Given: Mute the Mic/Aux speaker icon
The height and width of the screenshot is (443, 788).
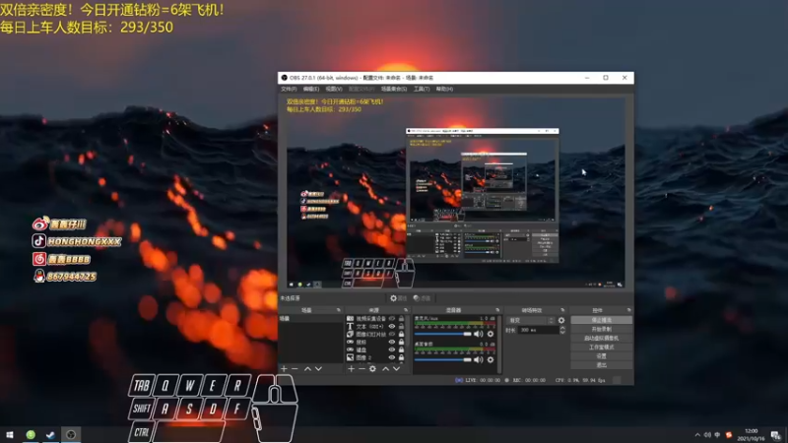Looking at the screenshot, I should click(478, 334).
